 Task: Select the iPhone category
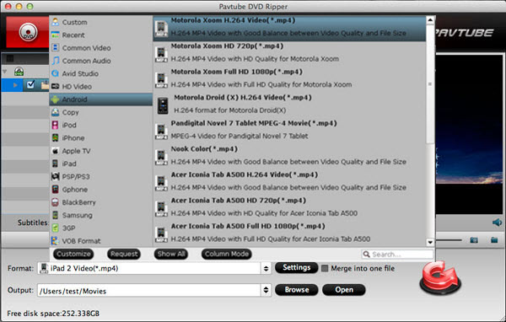click(100, 137)
